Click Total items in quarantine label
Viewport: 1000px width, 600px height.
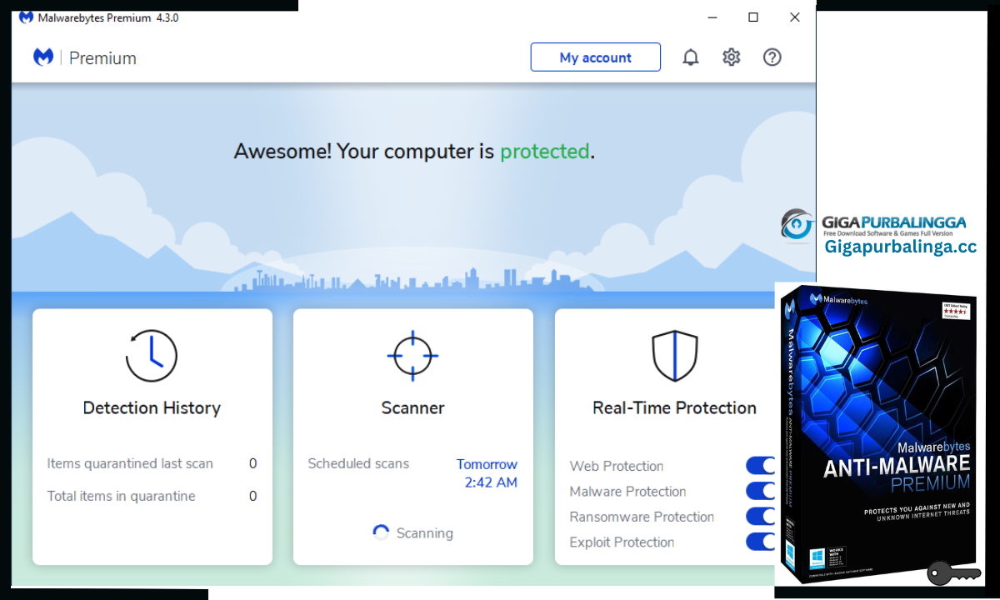point(121,496)
